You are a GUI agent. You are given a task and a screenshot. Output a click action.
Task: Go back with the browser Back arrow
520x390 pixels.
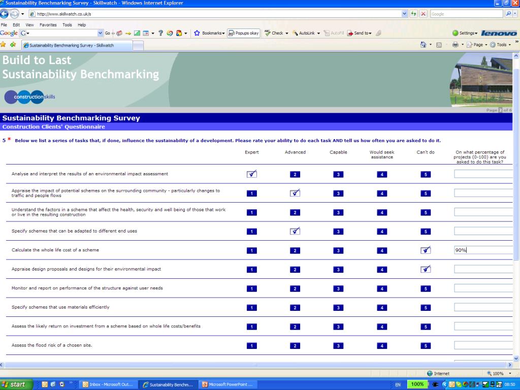click(4, 14)
